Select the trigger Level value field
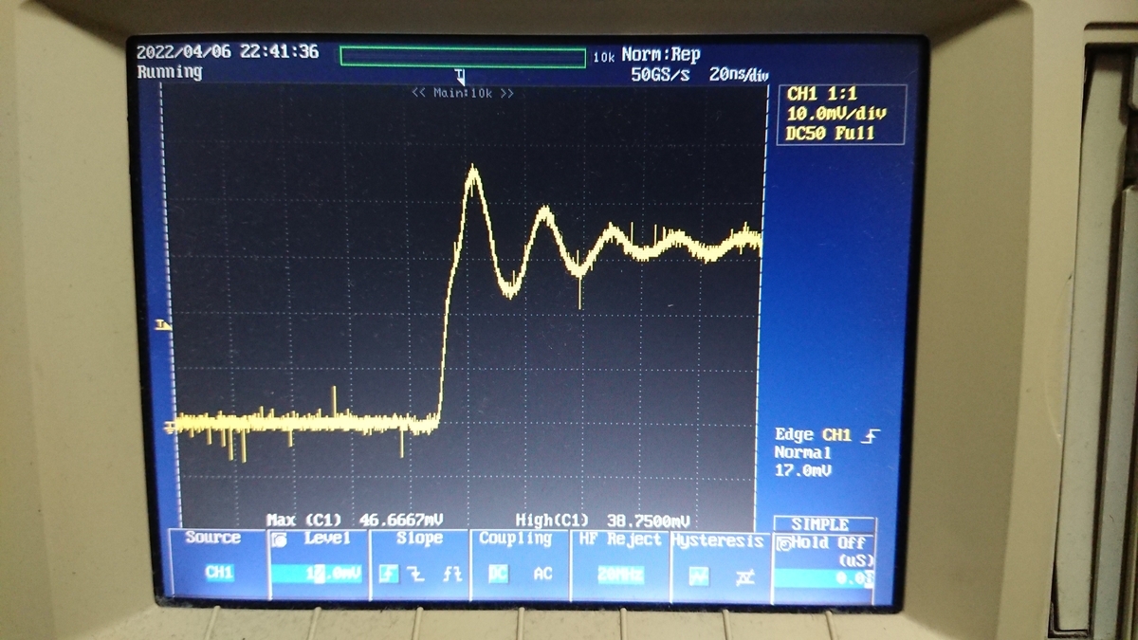Screen dimensions: 1138x640 [318, 574]
